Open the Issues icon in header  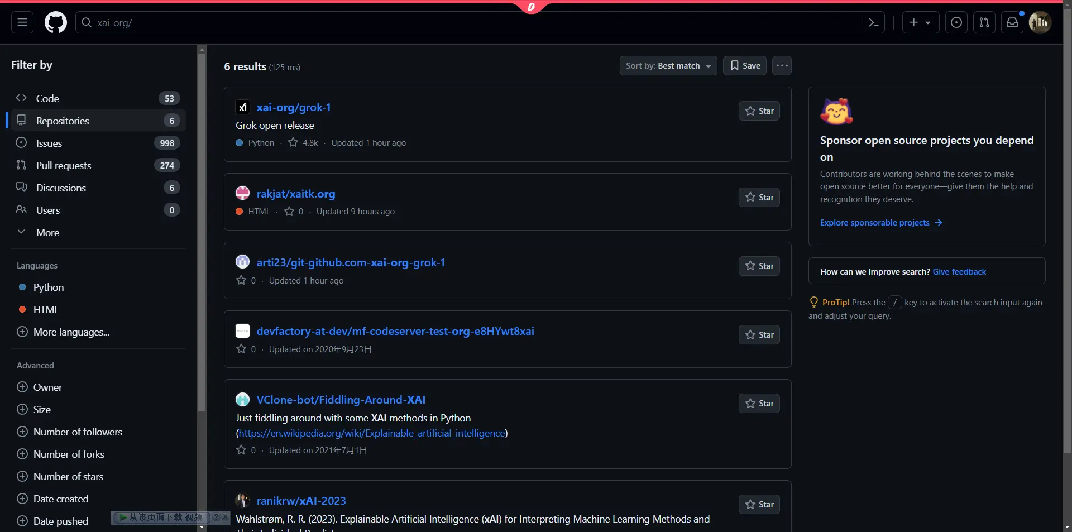(956, 22)
